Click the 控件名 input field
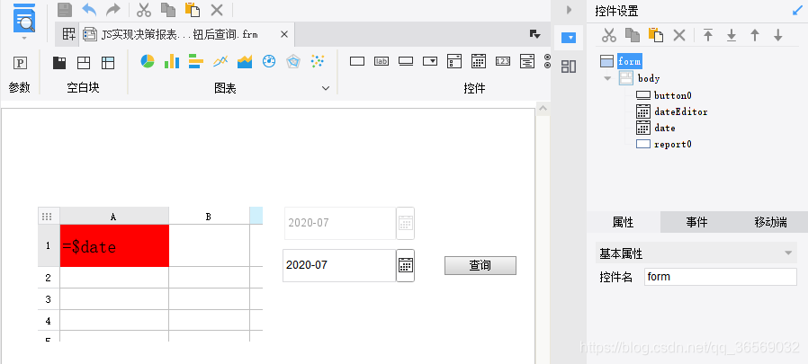 tap(721, 277)
